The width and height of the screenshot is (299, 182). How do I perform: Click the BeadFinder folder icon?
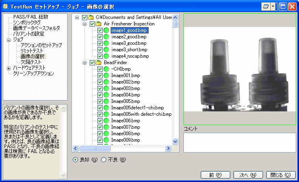[99, 63]
